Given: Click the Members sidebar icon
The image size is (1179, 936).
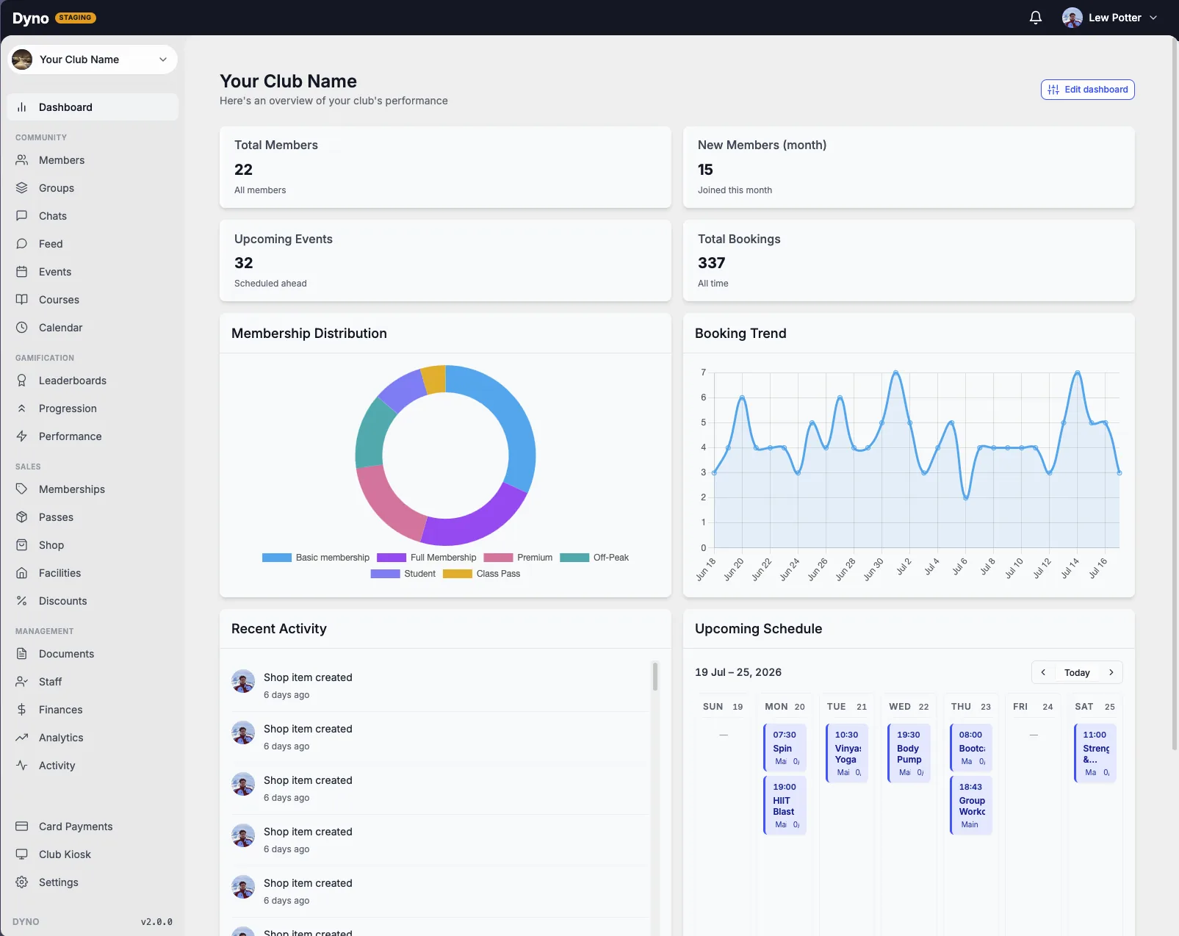Looking at the screenshot, I should [x=22, y=160].
